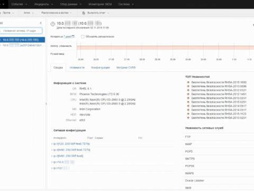Click the red icon beside RHSA-2015:1123
Screen dimensions: 254x191
coord(188,114)
